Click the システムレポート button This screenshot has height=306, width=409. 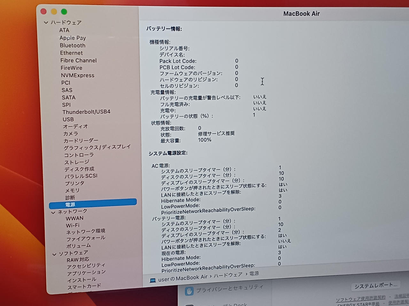[376, 286]
